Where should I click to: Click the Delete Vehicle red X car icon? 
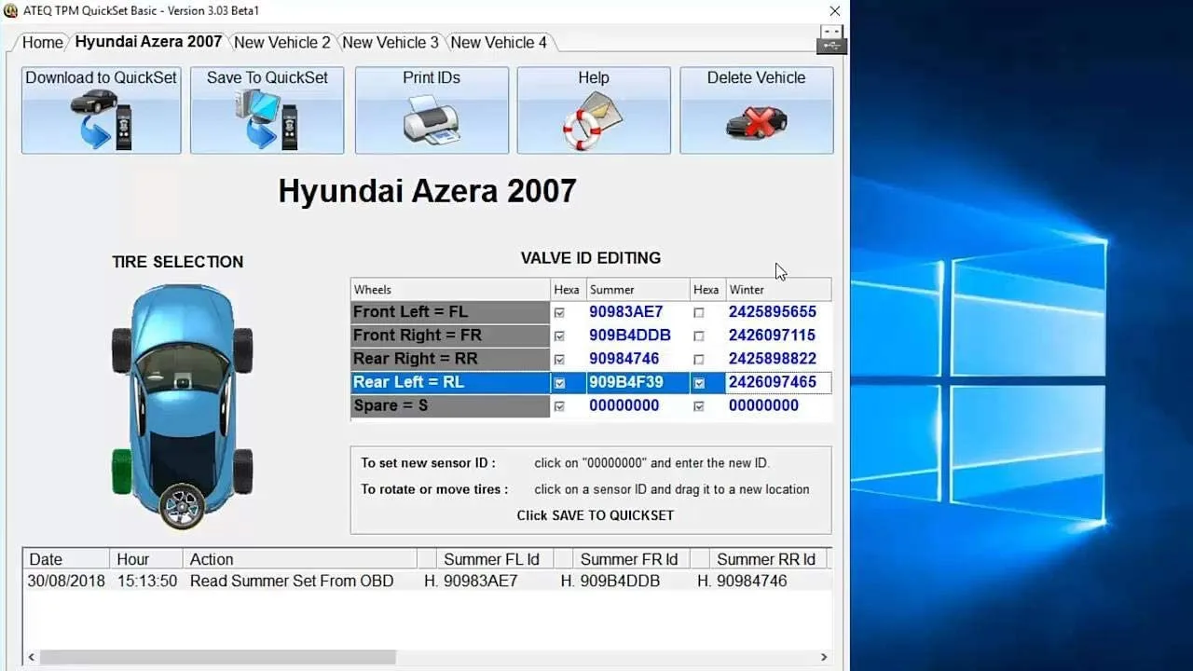pos(756,122)
